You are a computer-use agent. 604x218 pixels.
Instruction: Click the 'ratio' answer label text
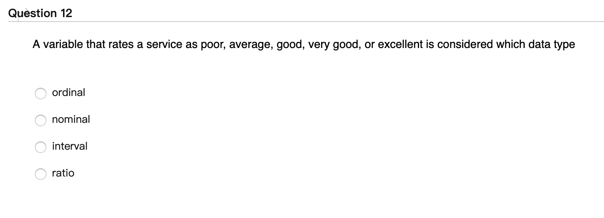pyautogui.click(x=63, y=173)
